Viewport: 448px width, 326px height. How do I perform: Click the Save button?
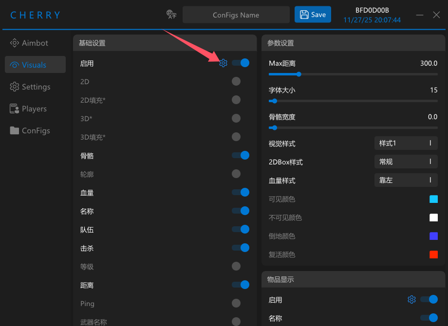(313, 14)
